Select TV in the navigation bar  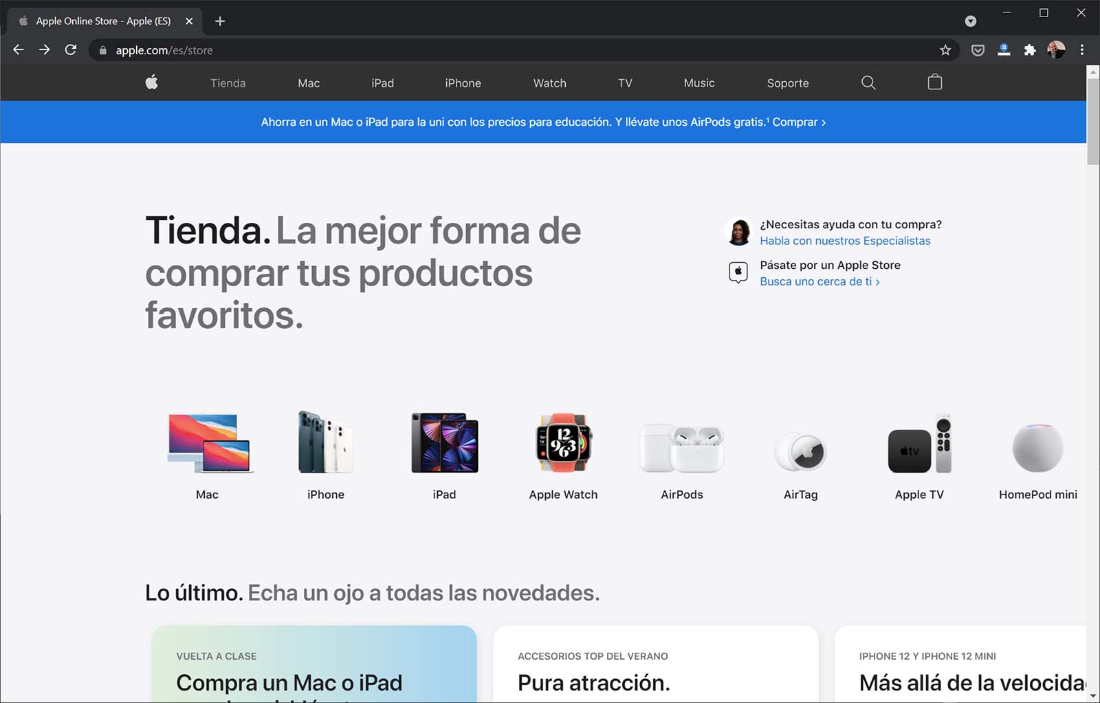tap(625, 83)
